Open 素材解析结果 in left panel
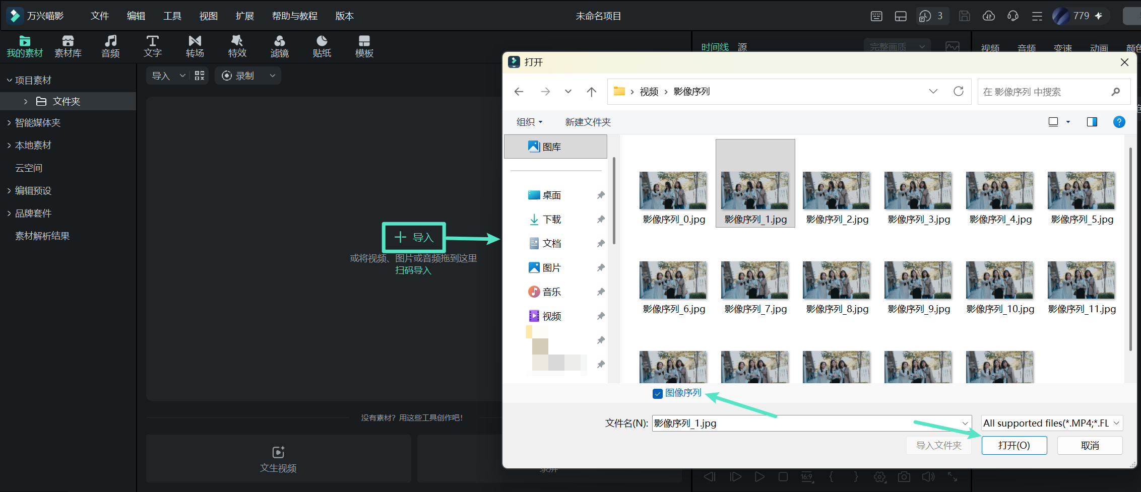 click(x=42, y=236)
